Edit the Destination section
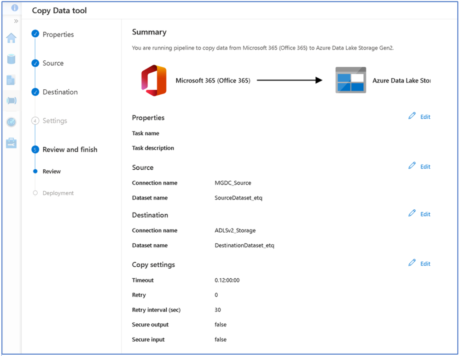Image resolution: width=460 pixels, height=356 pixels. pos(425,214)
